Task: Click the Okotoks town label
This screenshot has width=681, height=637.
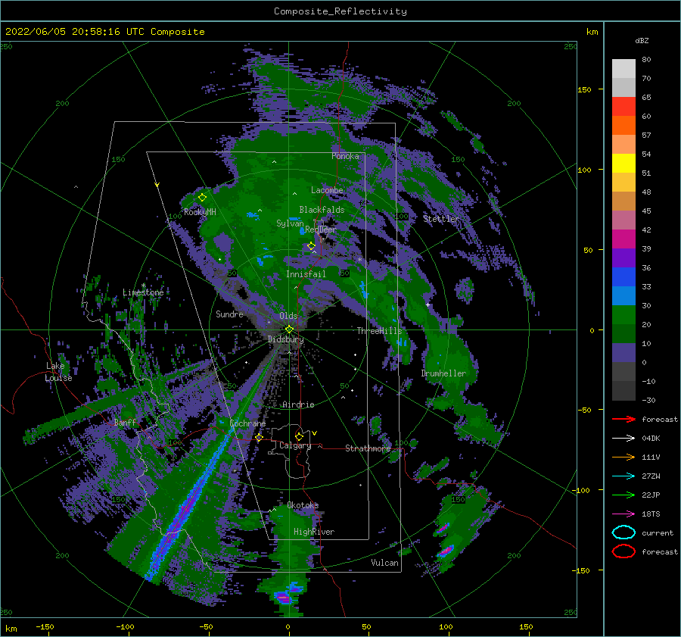Action: click(x=303, y=505)
